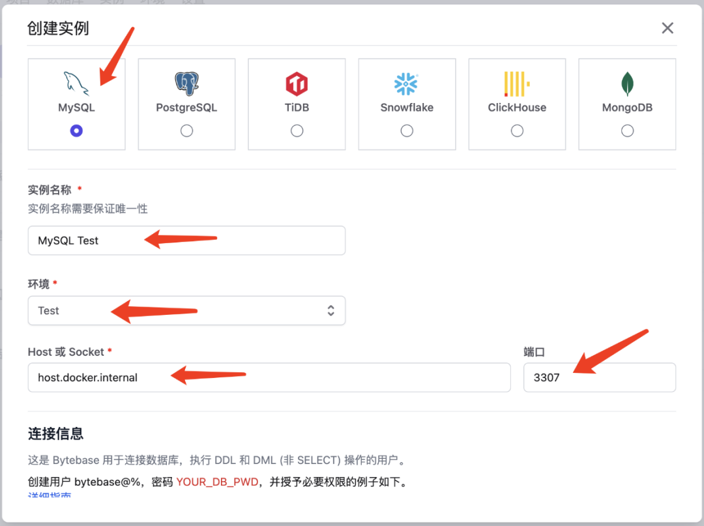Click the MongoDB label text
Image resolution: width=704 pixels, height=526 pixels.
pyautogui.click(x=627, y=108)
